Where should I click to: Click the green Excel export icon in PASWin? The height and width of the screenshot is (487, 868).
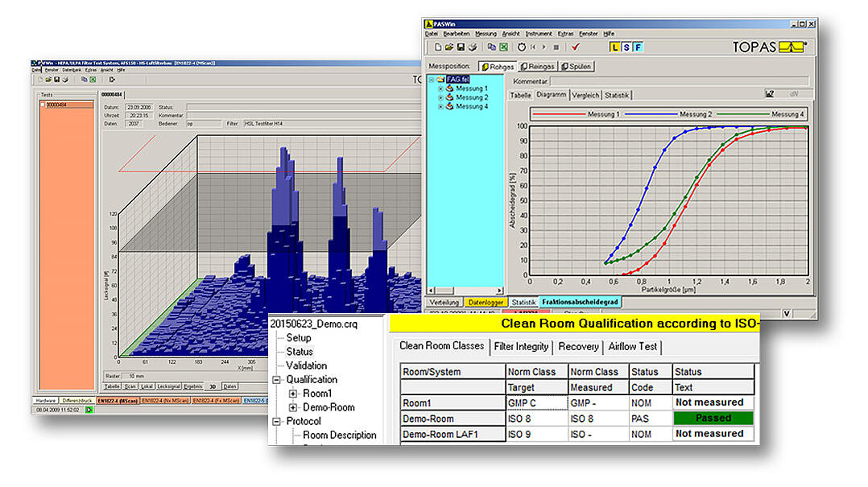[503, 47]
